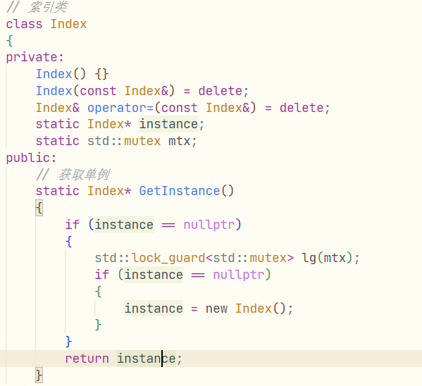422x386 pixels.
Task: Click 'lg' in 'lg(mtx);'
Action: click(309, 258)
